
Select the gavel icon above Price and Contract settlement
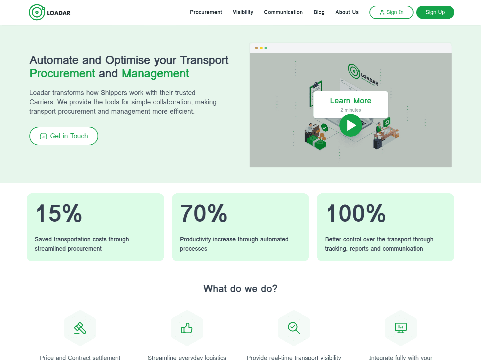coord(80,328)
